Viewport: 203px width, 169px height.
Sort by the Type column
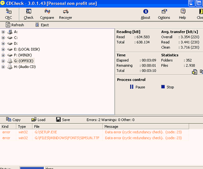[x=24, y=127]
